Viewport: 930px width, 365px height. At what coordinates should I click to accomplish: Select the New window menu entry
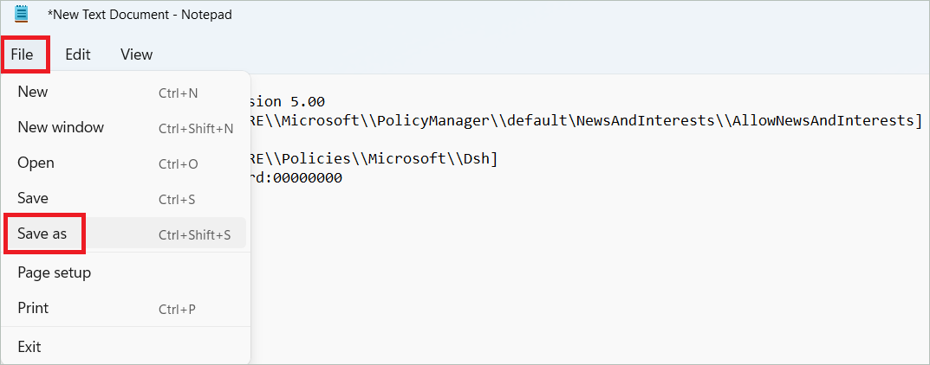[61, 128]
